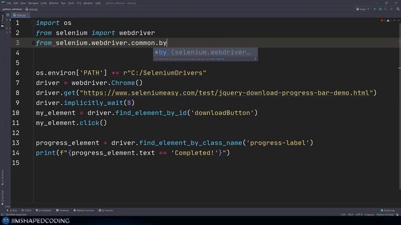This screenshot has height=225, width=401.
Task: Click line number 8 in the gutter
Action: point(18,93)
